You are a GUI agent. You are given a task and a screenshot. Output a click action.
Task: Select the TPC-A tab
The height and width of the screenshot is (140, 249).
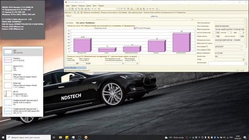68,16
